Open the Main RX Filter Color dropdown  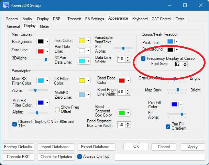coord(47,80)
